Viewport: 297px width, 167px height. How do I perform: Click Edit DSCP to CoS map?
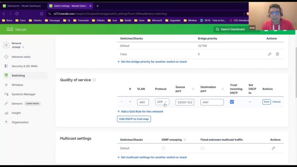pyautogui.click(x=134, y=119)
